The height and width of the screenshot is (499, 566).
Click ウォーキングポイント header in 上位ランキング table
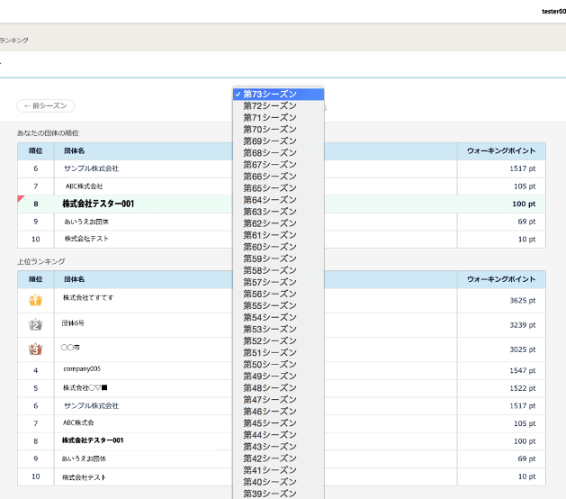(x=501, y=279)
